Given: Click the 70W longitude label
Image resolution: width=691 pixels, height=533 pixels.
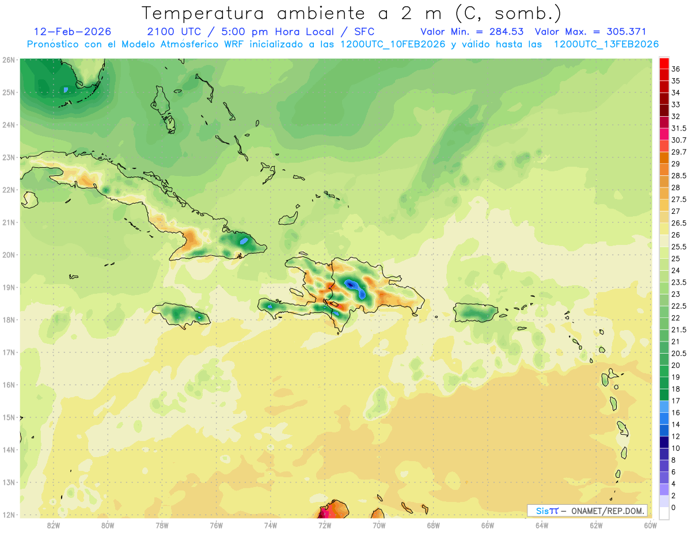Looking at the screenshot, I should tap(379, 525).
